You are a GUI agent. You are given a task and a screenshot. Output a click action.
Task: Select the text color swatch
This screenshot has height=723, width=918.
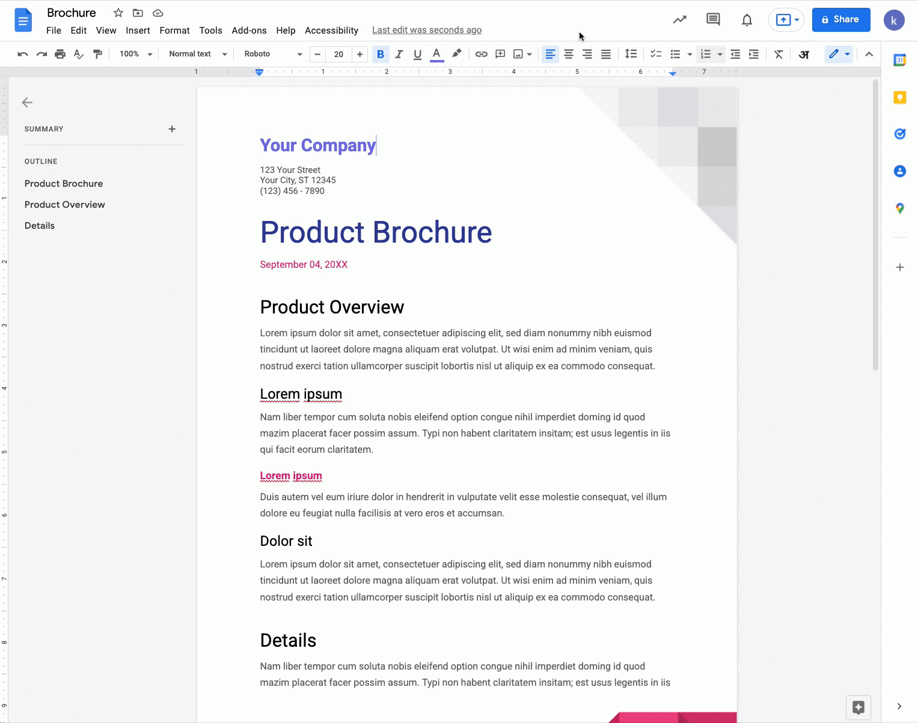coord(436,54)
